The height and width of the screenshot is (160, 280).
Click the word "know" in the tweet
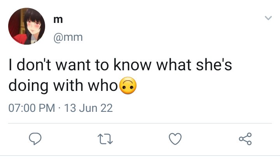coord(133,64)
